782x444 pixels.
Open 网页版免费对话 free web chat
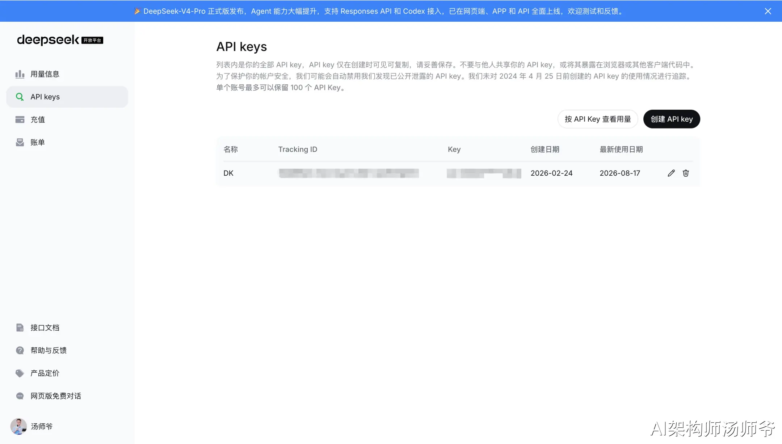pyautogui.click(x=67, y=396)
